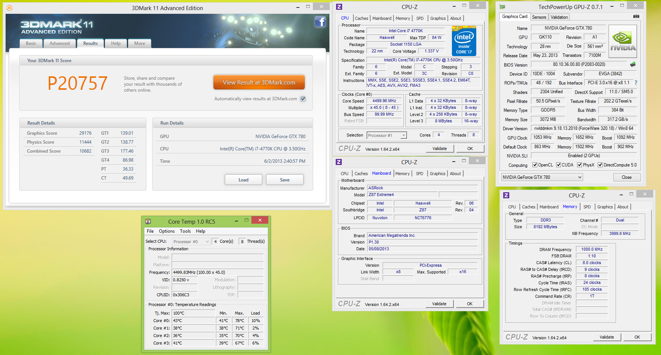The height and width of the screenshot is (355, 661).
Task: Click the P20757 score text
Action: (78, 83)
